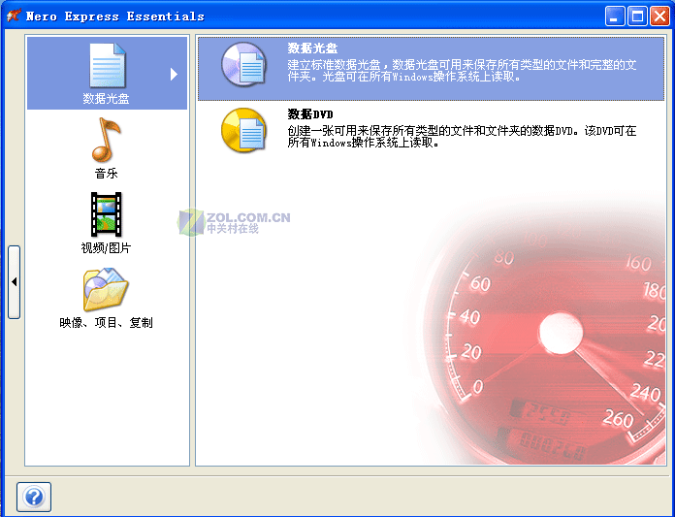The image size is (675, 517).
Task: Collapse the side panel with the left arrow handle
Action: 15,282
